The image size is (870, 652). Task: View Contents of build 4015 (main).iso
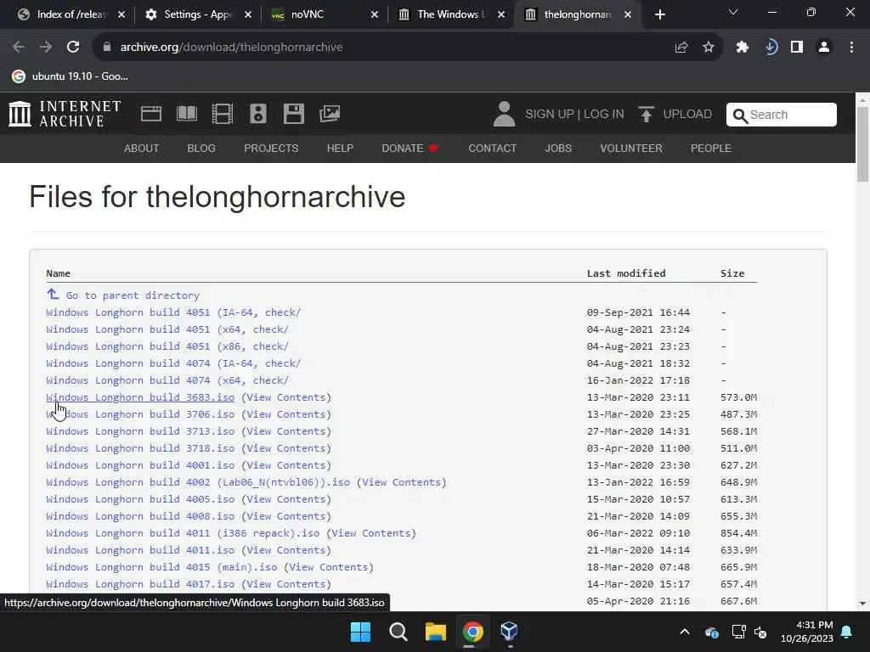click(329, 567)
